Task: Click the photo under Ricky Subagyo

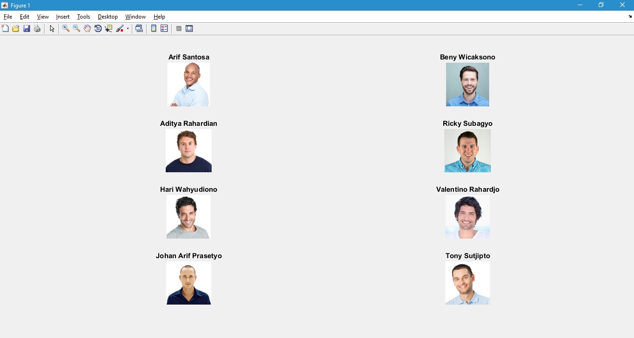Action: click(x=467, y=151)
